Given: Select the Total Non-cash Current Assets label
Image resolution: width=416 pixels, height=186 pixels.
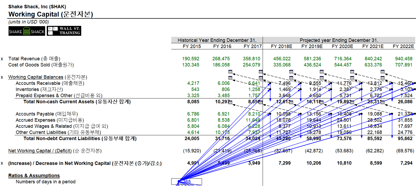Looking at the screenshot, I should coord(77,102).
